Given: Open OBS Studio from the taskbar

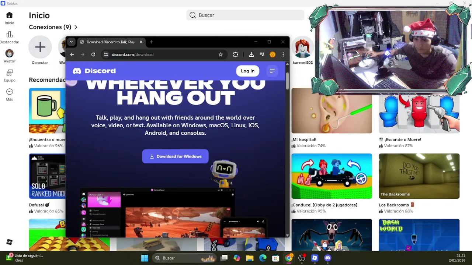Looking at the screenshot, I should click(302, 258).
